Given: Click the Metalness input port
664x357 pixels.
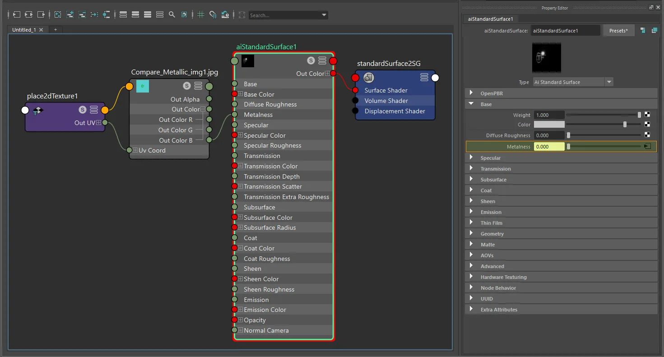Looking at the screenshot, I should coord(234,115).
